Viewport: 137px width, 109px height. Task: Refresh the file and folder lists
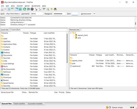25,9
